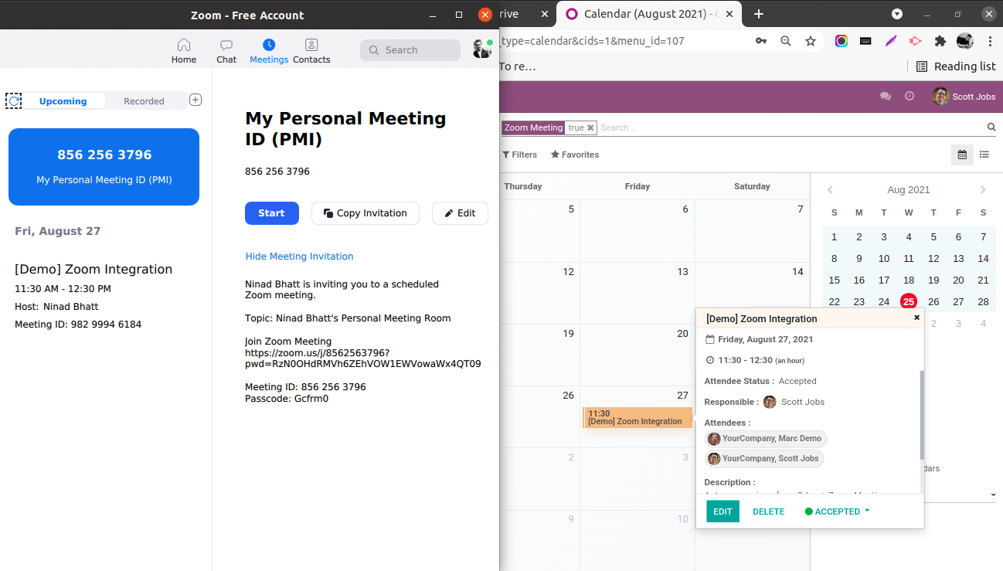The image size is (1003, 571).
Task: Click the saved password key icon
Action: click(761, 41)
